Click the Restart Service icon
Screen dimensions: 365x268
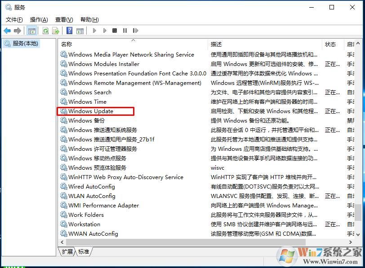point(135,31)
